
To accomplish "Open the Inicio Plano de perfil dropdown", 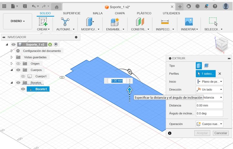I will click(210, 82).
